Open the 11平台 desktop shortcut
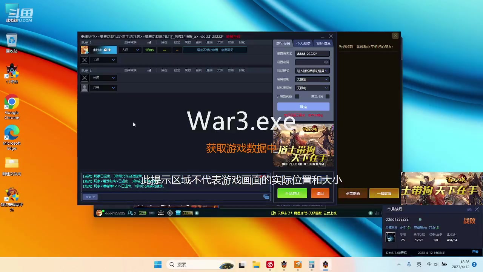The image size is (483, 272). [x=12, y=74]
